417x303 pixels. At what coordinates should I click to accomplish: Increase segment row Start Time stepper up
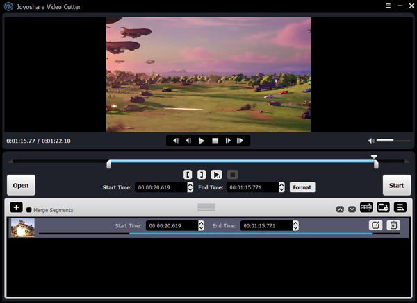point(202,223)
